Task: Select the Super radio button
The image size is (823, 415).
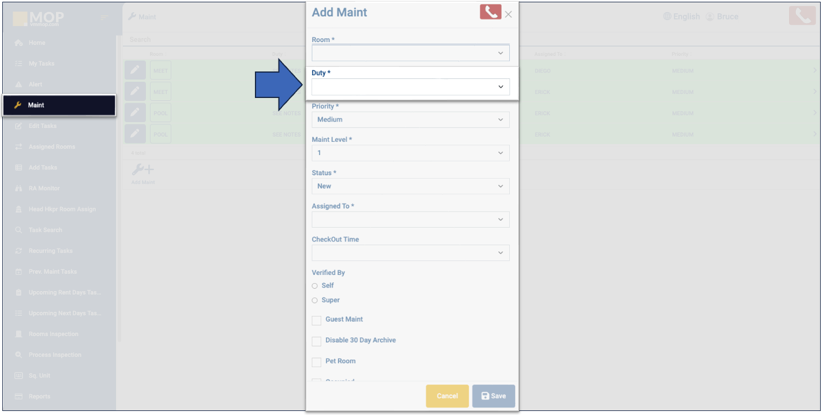Action: 315,300
